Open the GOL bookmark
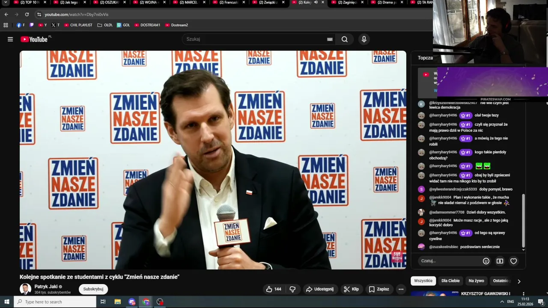The width and height of the screenshot is (548, 308). pos(123,25)
